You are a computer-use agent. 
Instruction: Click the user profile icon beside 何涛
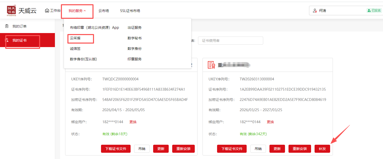coord(315,11)
